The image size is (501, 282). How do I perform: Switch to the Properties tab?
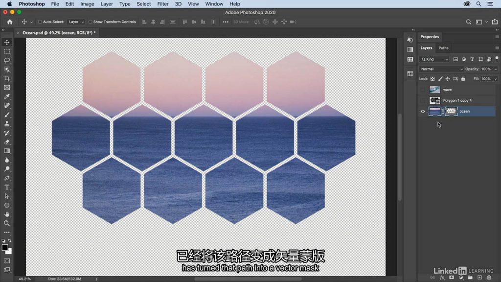(430, 37)
